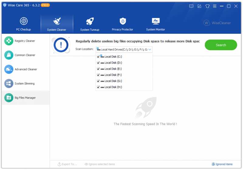Select Big Files Manager section
243x170 pixels.
pyautogui.click(x=25, y=98)
